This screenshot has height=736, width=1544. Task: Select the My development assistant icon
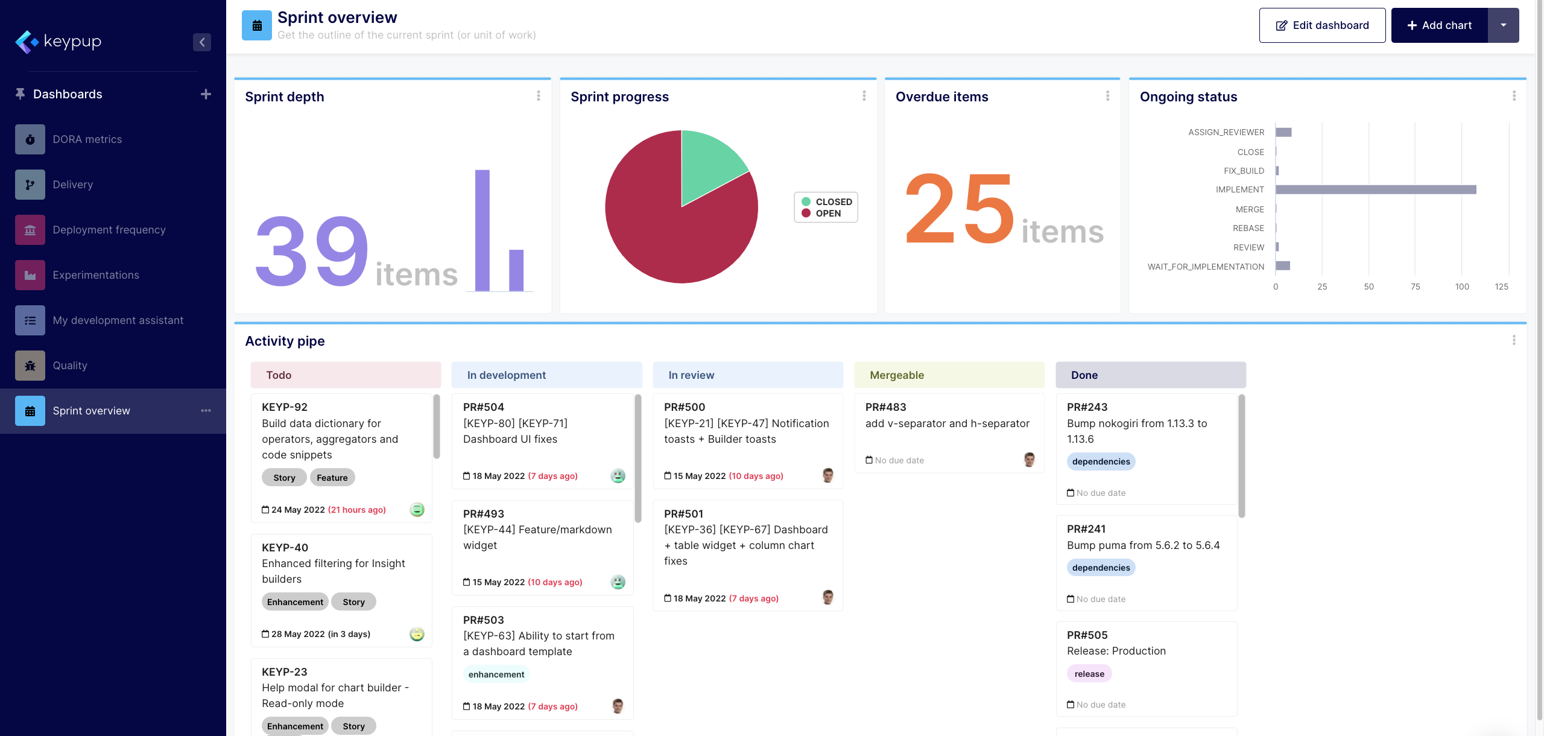pyautogui.click(x=30, y=320)
